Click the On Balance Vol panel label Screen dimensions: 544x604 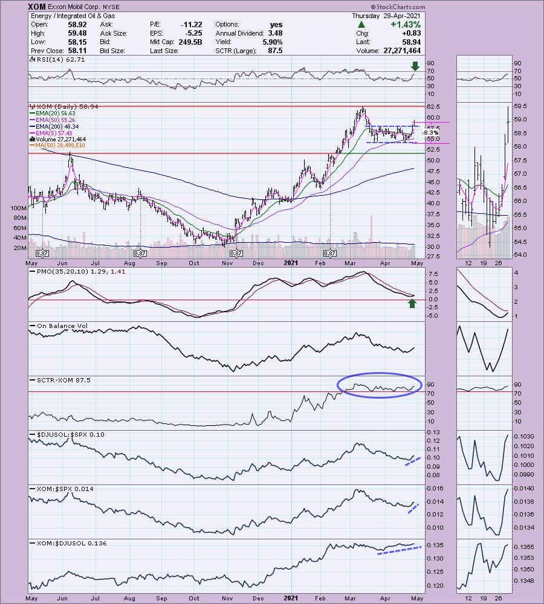62,326
